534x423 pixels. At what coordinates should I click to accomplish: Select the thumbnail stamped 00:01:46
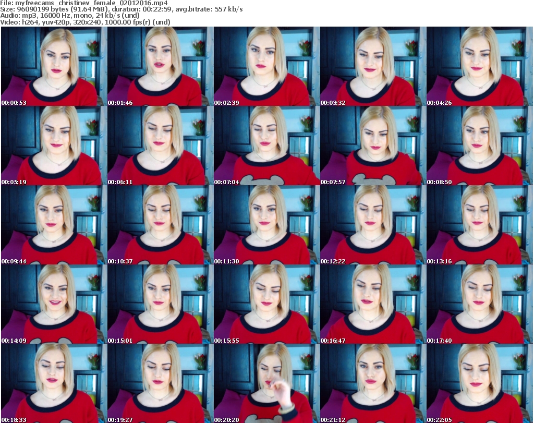click(160, 66)
